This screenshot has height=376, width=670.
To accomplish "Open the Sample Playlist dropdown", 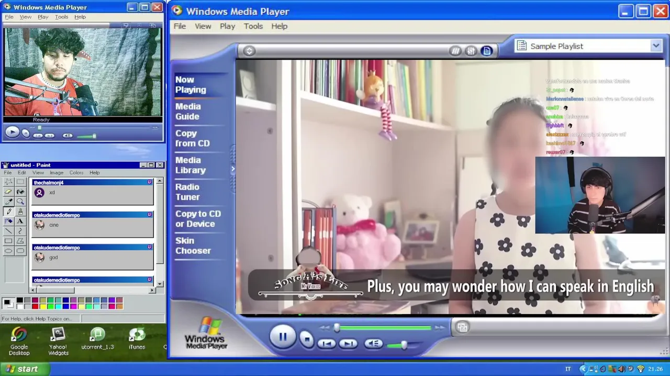I will click(656, 46).
